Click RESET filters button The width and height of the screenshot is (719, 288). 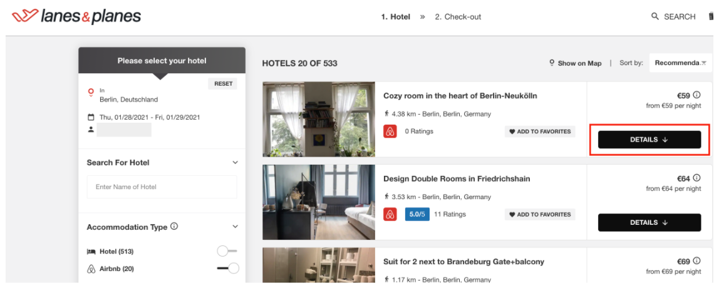223,84
